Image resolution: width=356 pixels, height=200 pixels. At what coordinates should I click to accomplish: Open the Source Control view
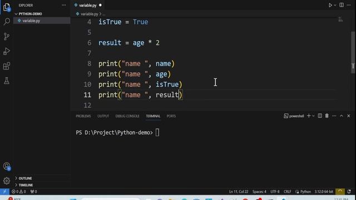point(7,36)
